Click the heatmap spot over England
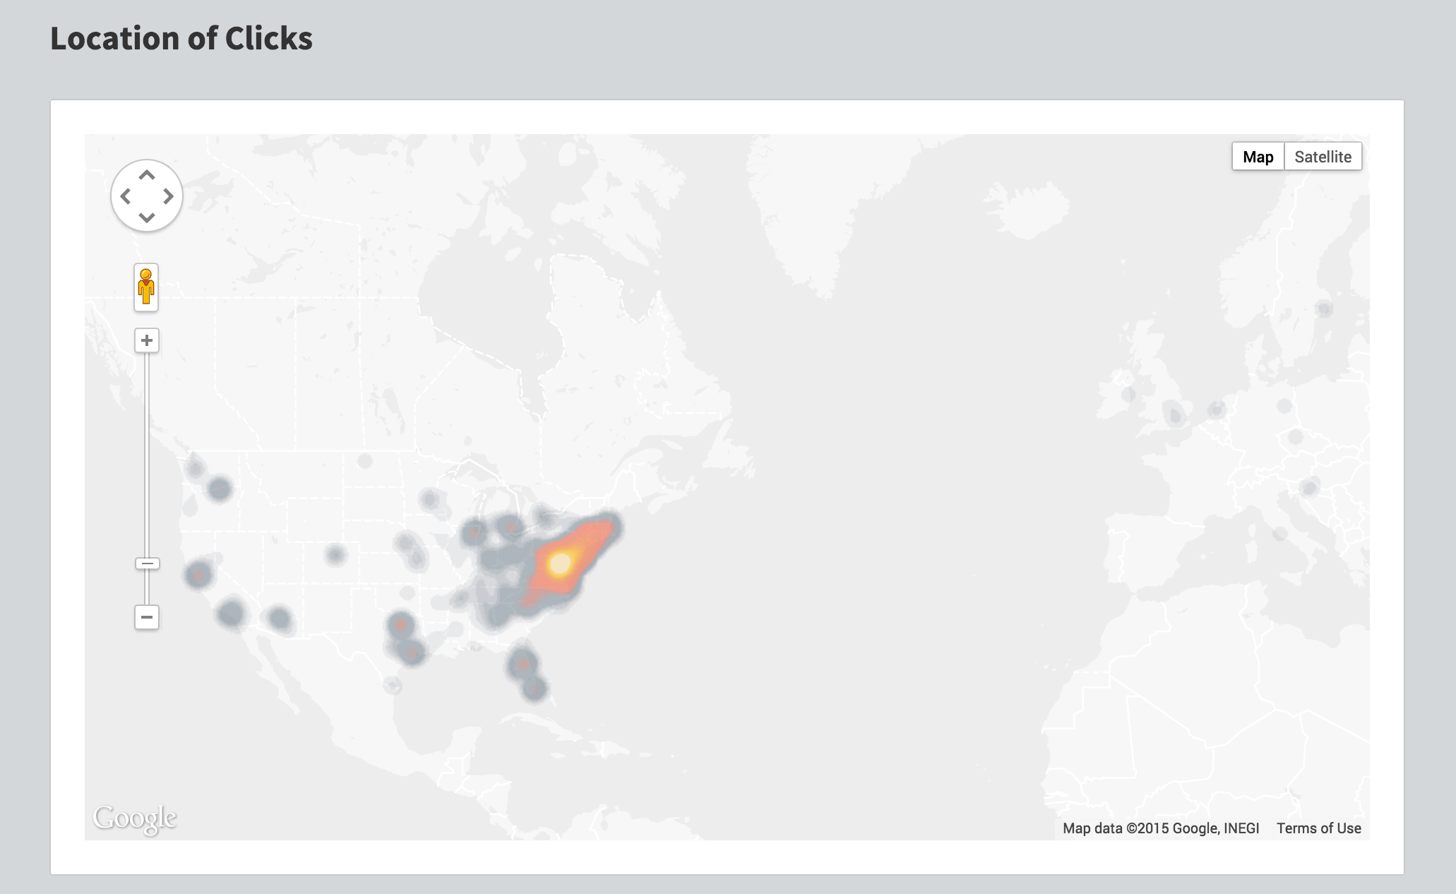Image resolution: width=1456 pixels, height=894 pixels. point(1174,414)
